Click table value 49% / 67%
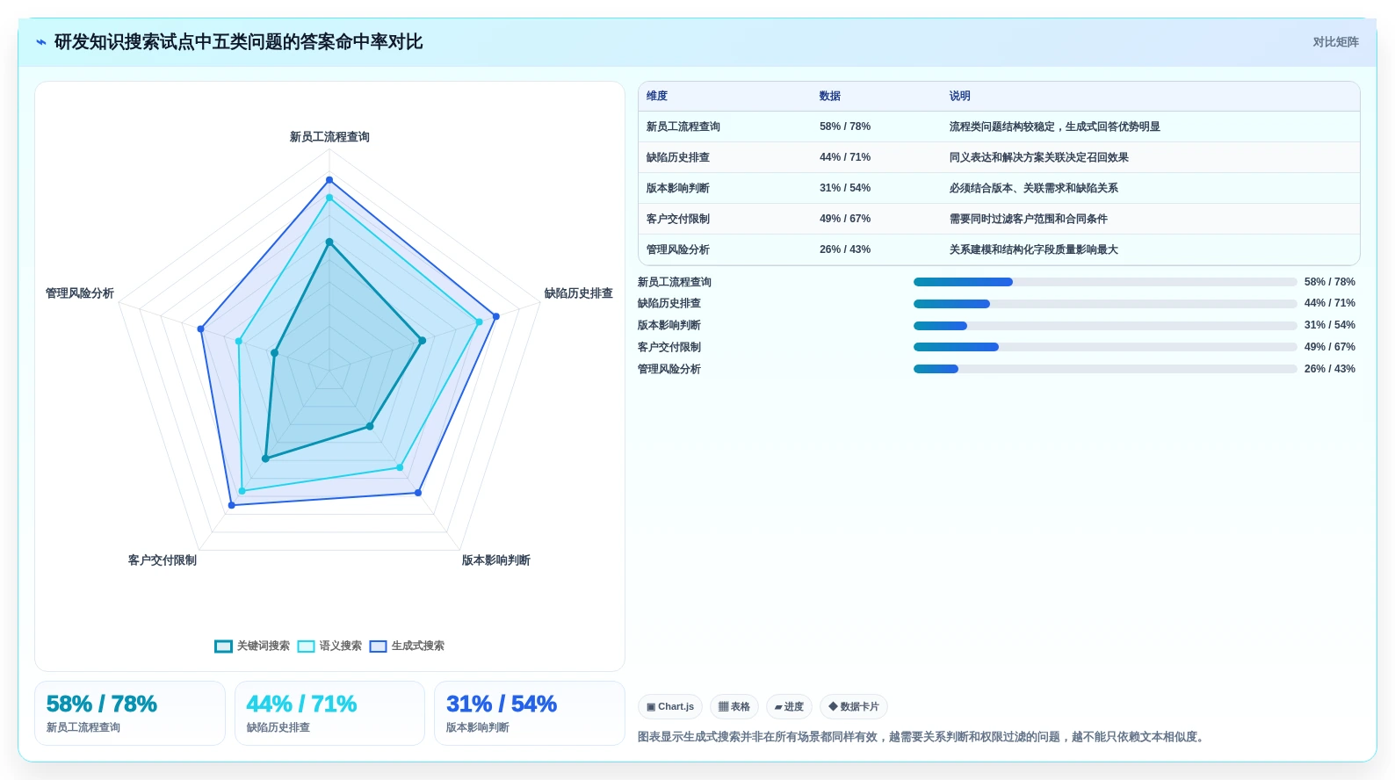Screen dimensions: 1395x780 [x=845, y=219]
